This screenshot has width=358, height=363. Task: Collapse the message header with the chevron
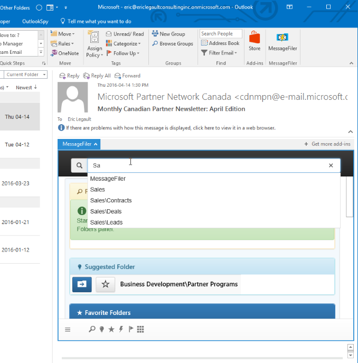[351, 132]
